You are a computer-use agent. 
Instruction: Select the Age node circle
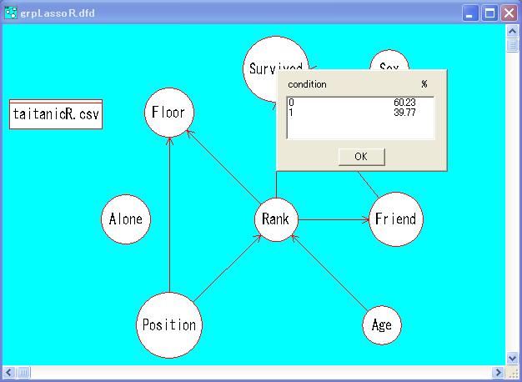coord(382,324)
